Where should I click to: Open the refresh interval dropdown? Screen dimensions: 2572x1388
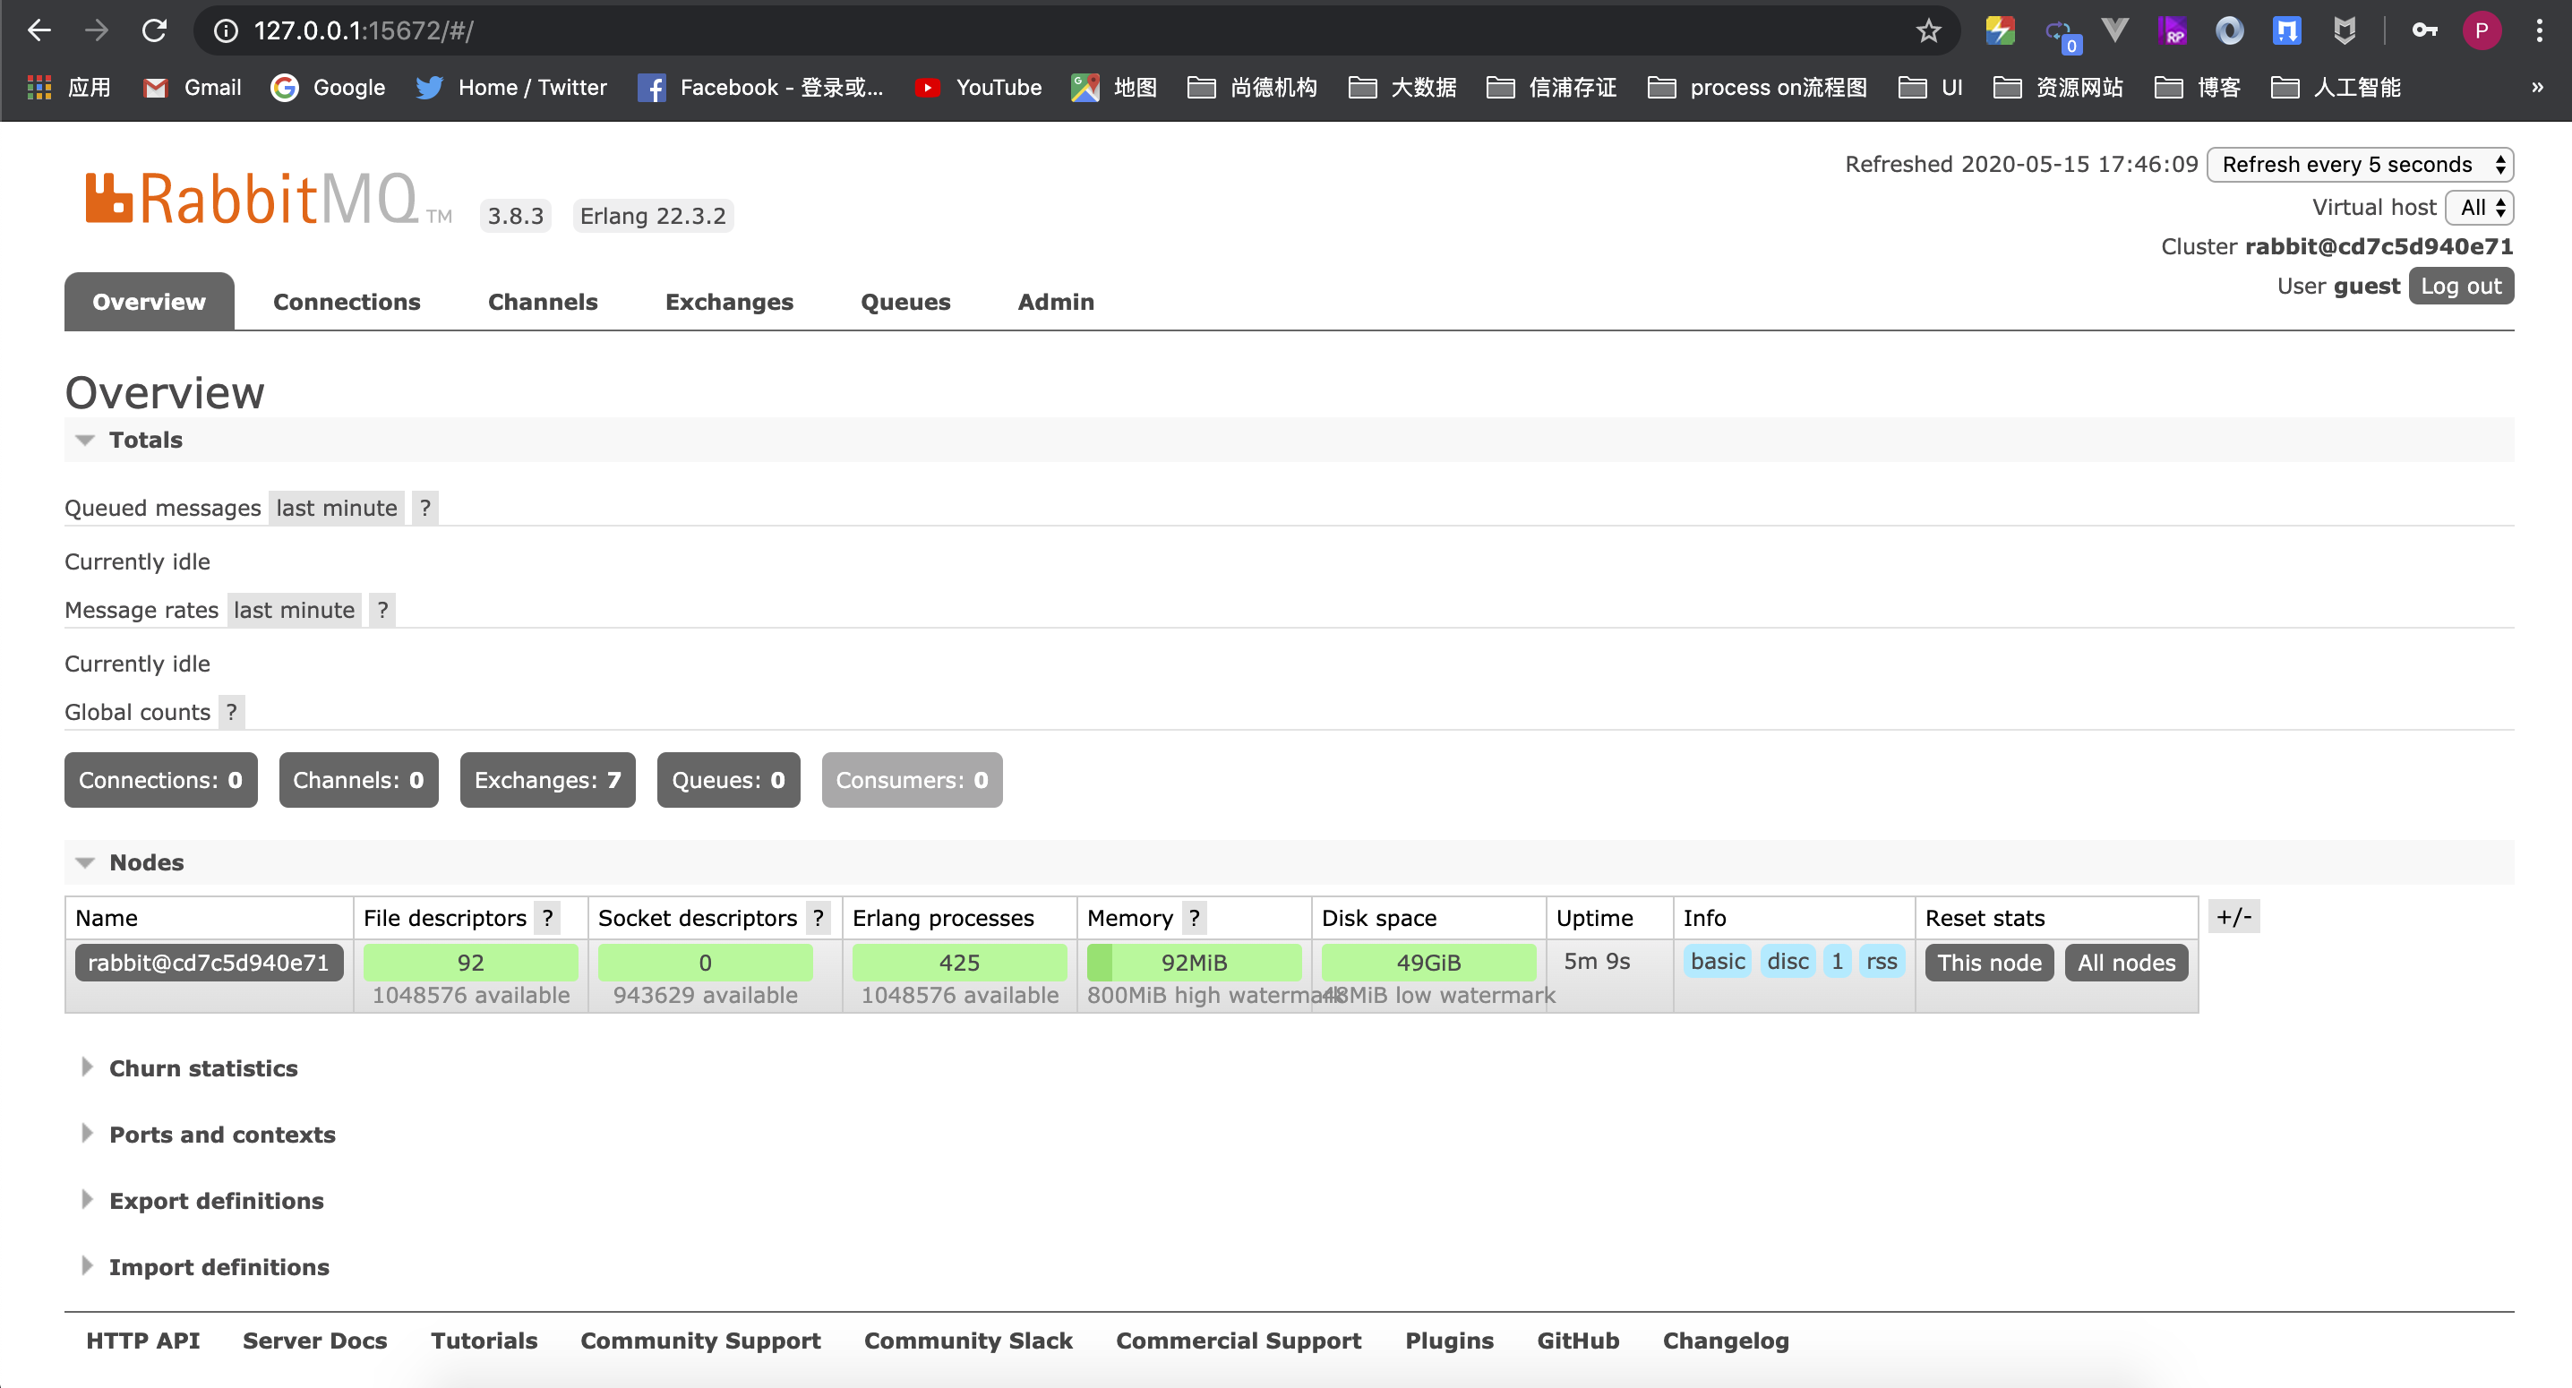coord(2360,164)
